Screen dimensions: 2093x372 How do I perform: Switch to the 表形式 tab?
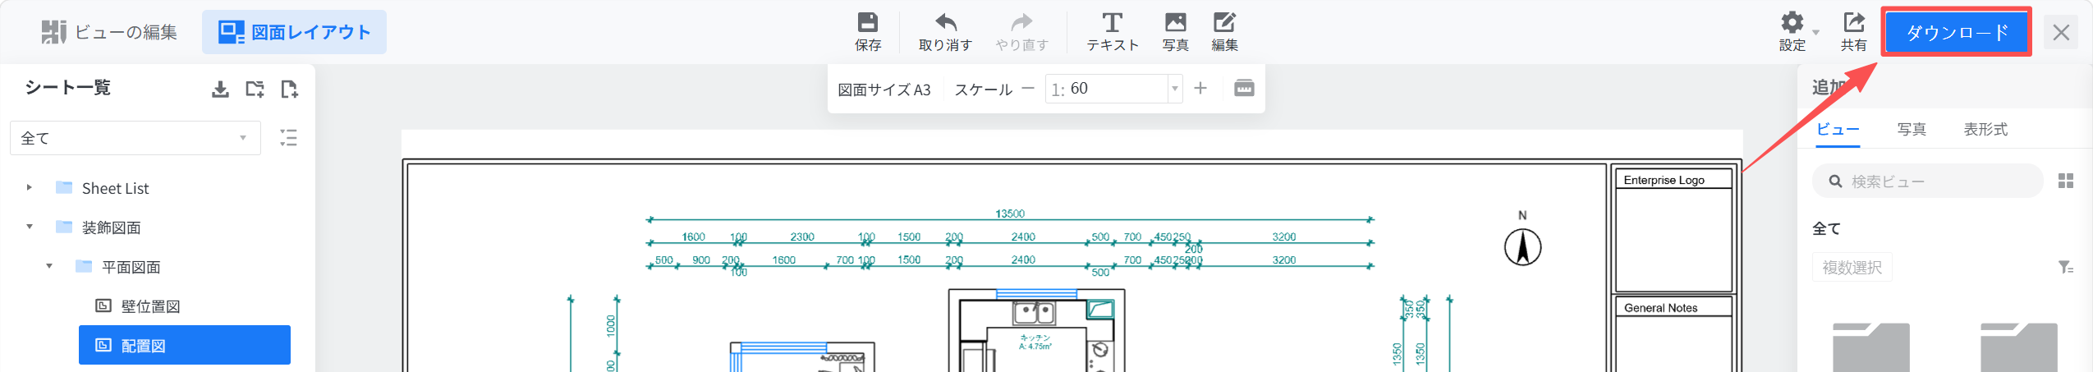(x=1985, y=129)
